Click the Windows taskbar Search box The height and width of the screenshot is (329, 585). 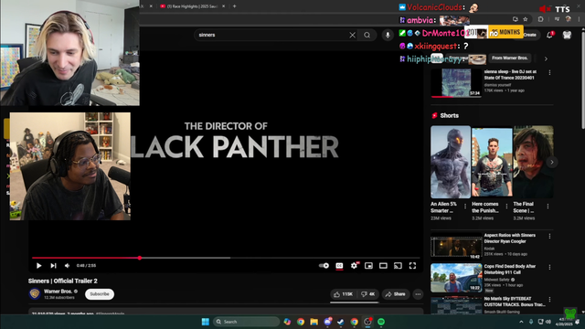click(x=246, y=322)
